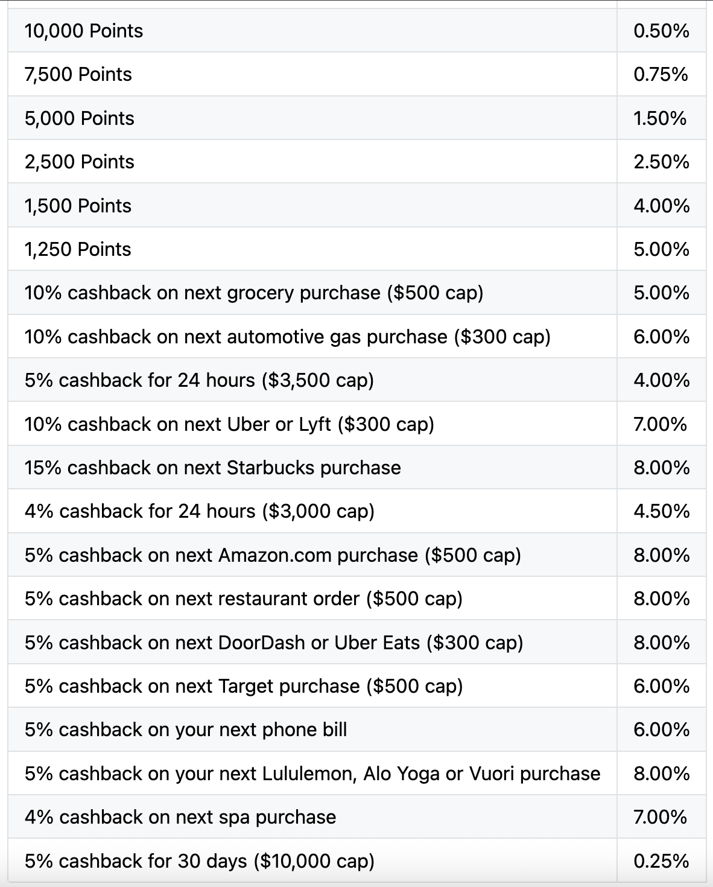Select the automotive gas purchase cashback cell
The height and width of the screenshot is (887, 713).
(288, 337)
